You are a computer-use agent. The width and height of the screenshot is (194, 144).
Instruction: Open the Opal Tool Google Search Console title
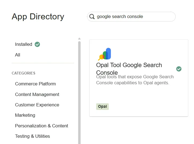(129, 69)
